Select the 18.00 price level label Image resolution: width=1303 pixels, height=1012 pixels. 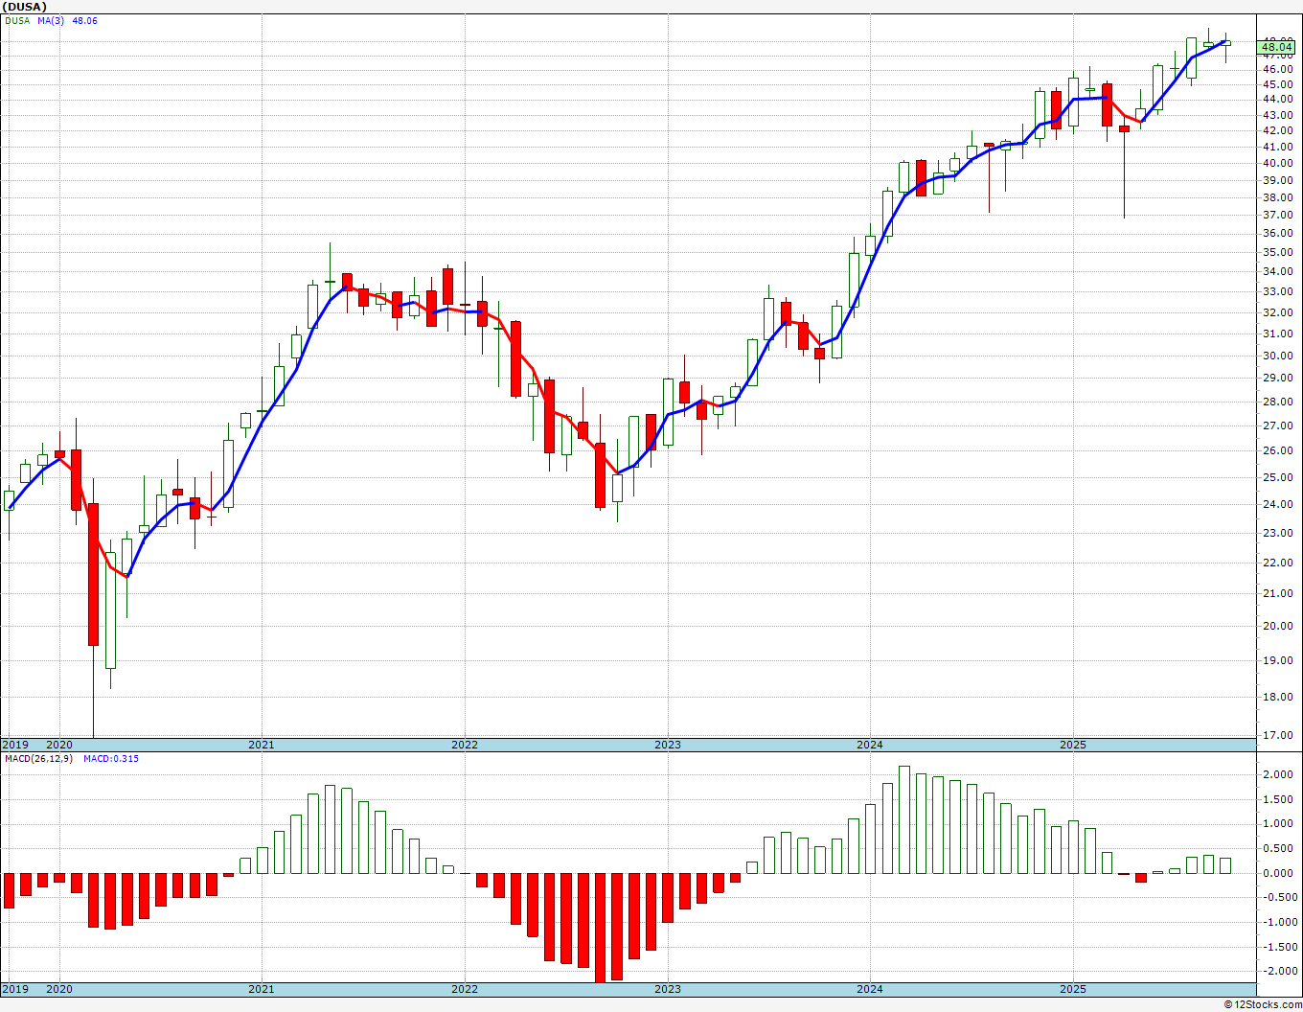(x=1278, y=697)
